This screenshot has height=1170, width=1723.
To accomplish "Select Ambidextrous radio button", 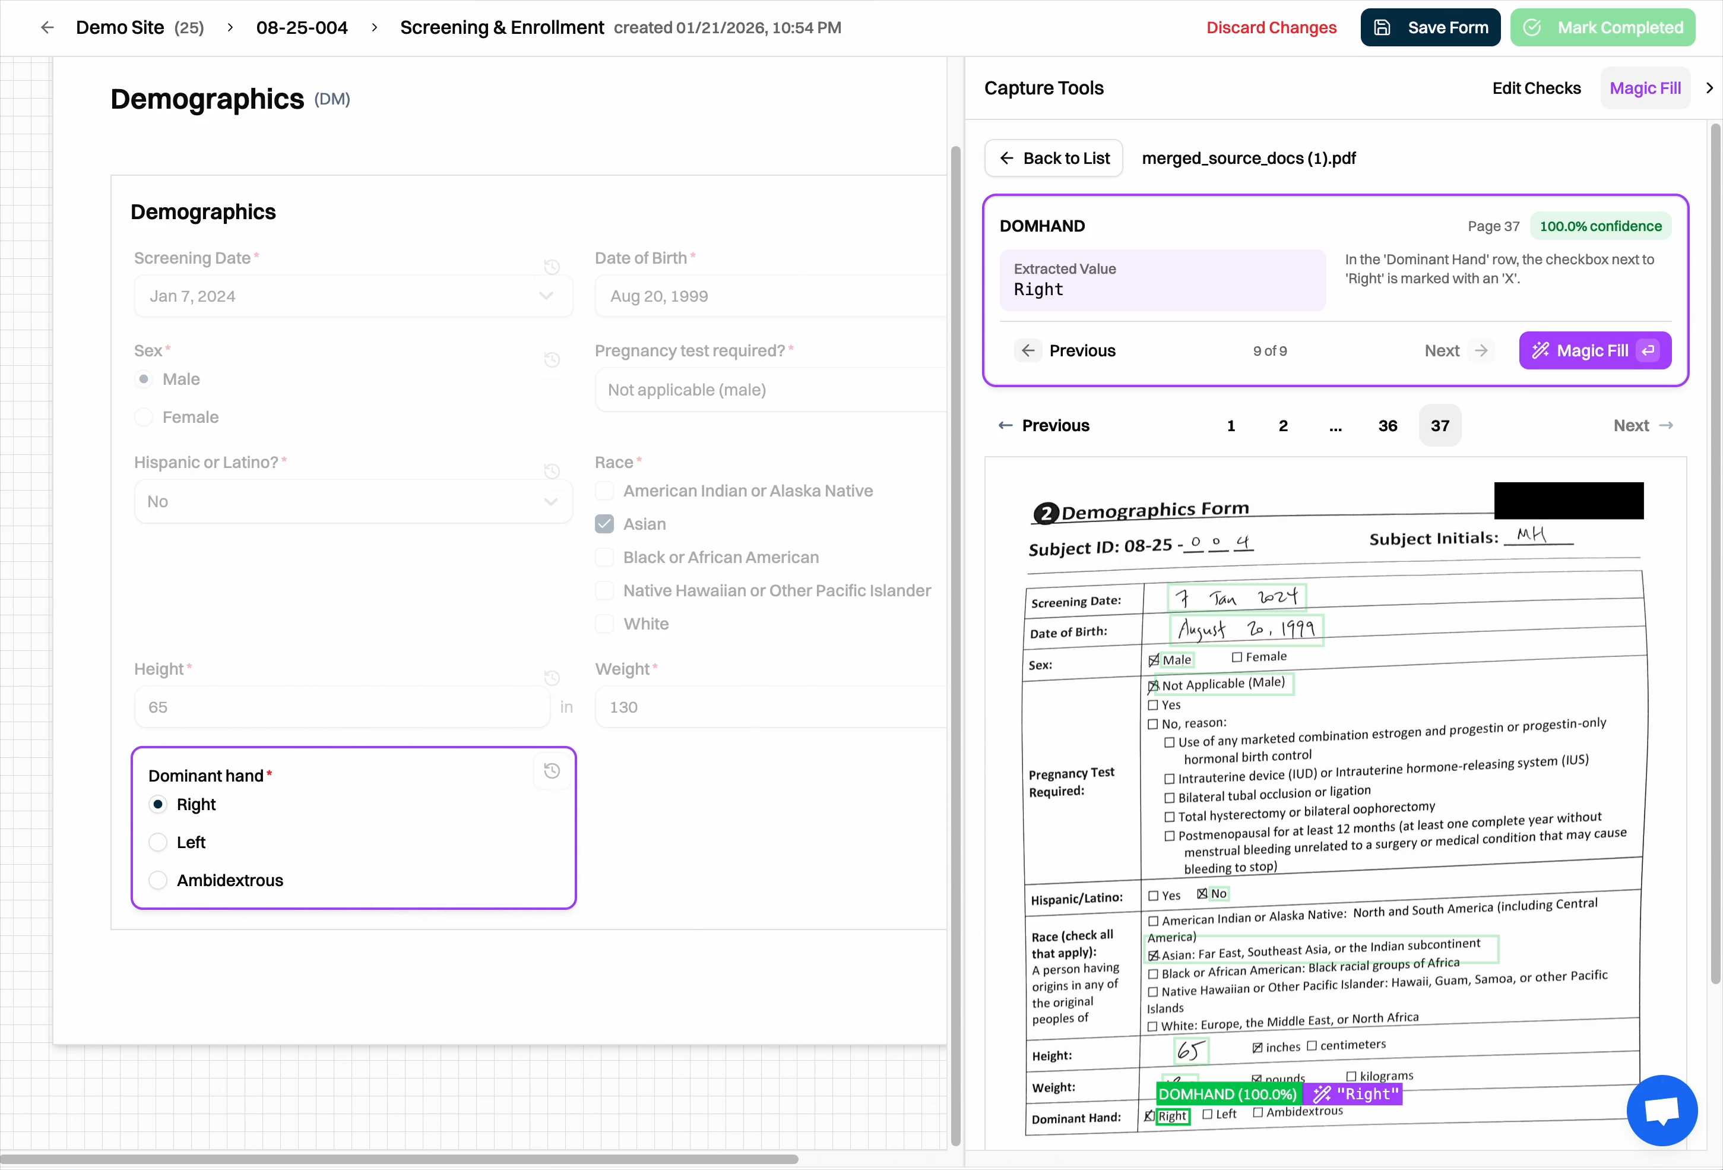I will pyautogui.click(x=158, y=880).
